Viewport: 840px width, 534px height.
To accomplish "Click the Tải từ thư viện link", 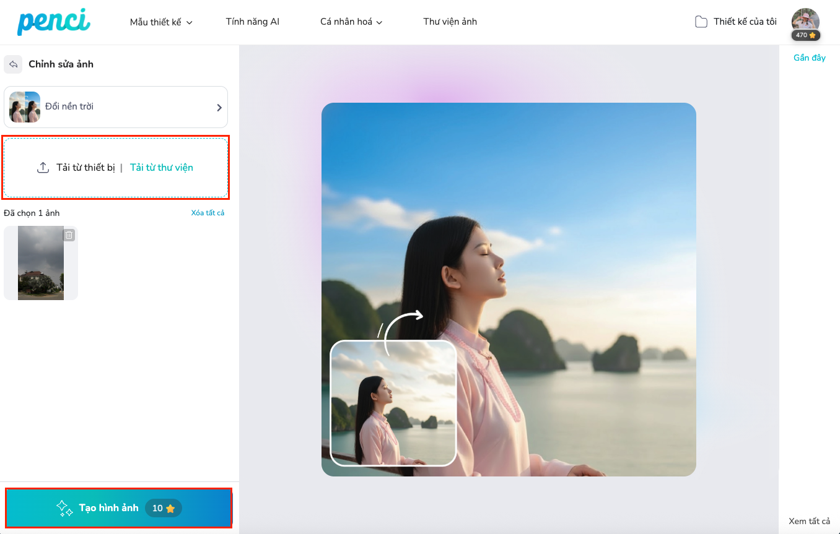I will coord(161,168).
